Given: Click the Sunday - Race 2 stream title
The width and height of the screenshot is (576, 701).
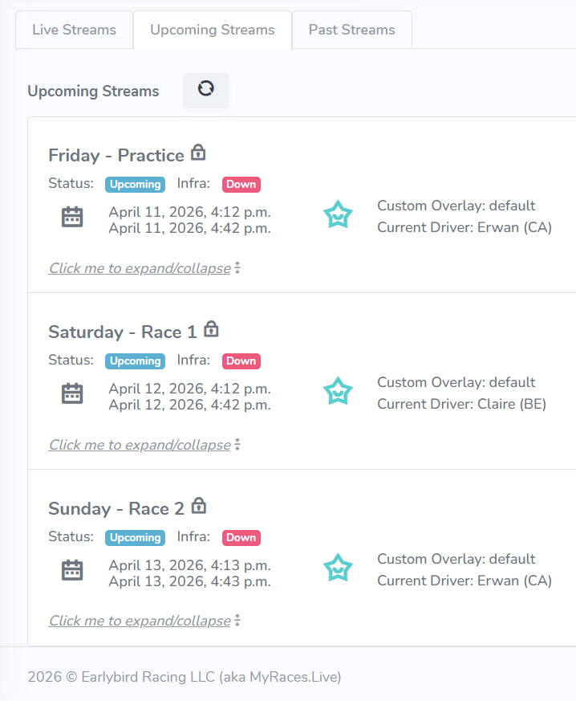Looking at the screenshot, I should (x=116, y=508).
